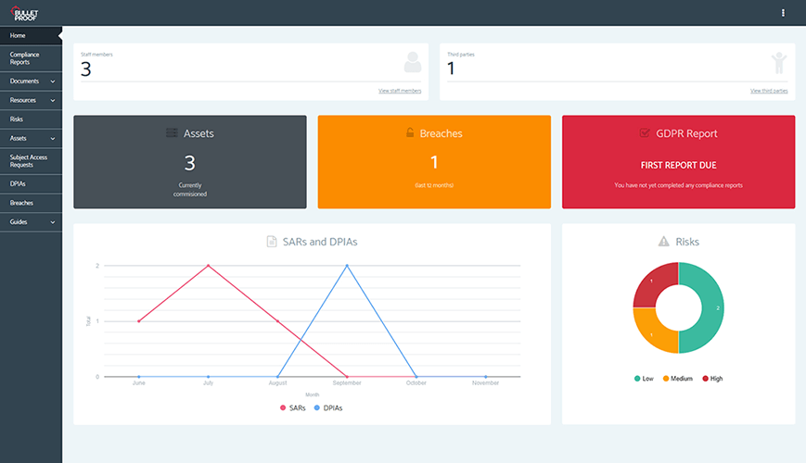Open the three-dot options menu
The image size is (806, 463).
[x=783, y=13]
